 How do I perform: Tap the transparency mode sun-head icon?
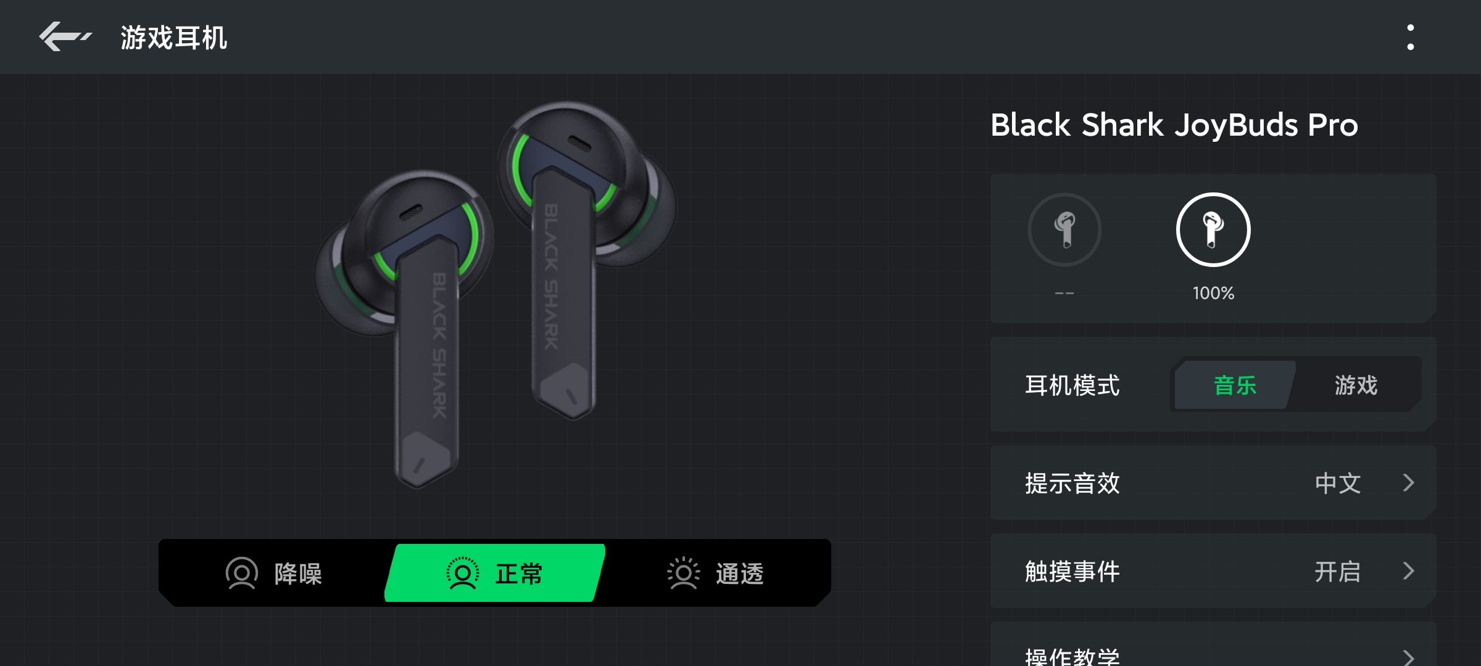pyautogui.click(x=683, y=573)
